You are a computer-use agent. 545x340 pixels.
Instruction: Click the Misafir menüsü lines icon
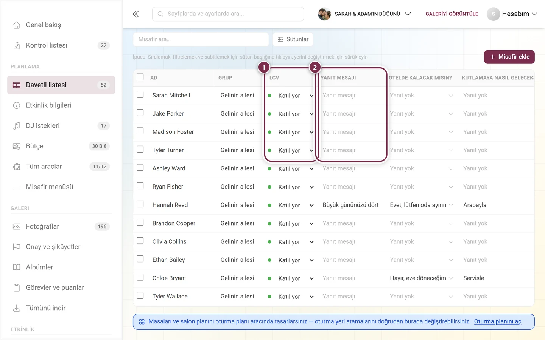(17, 187)
